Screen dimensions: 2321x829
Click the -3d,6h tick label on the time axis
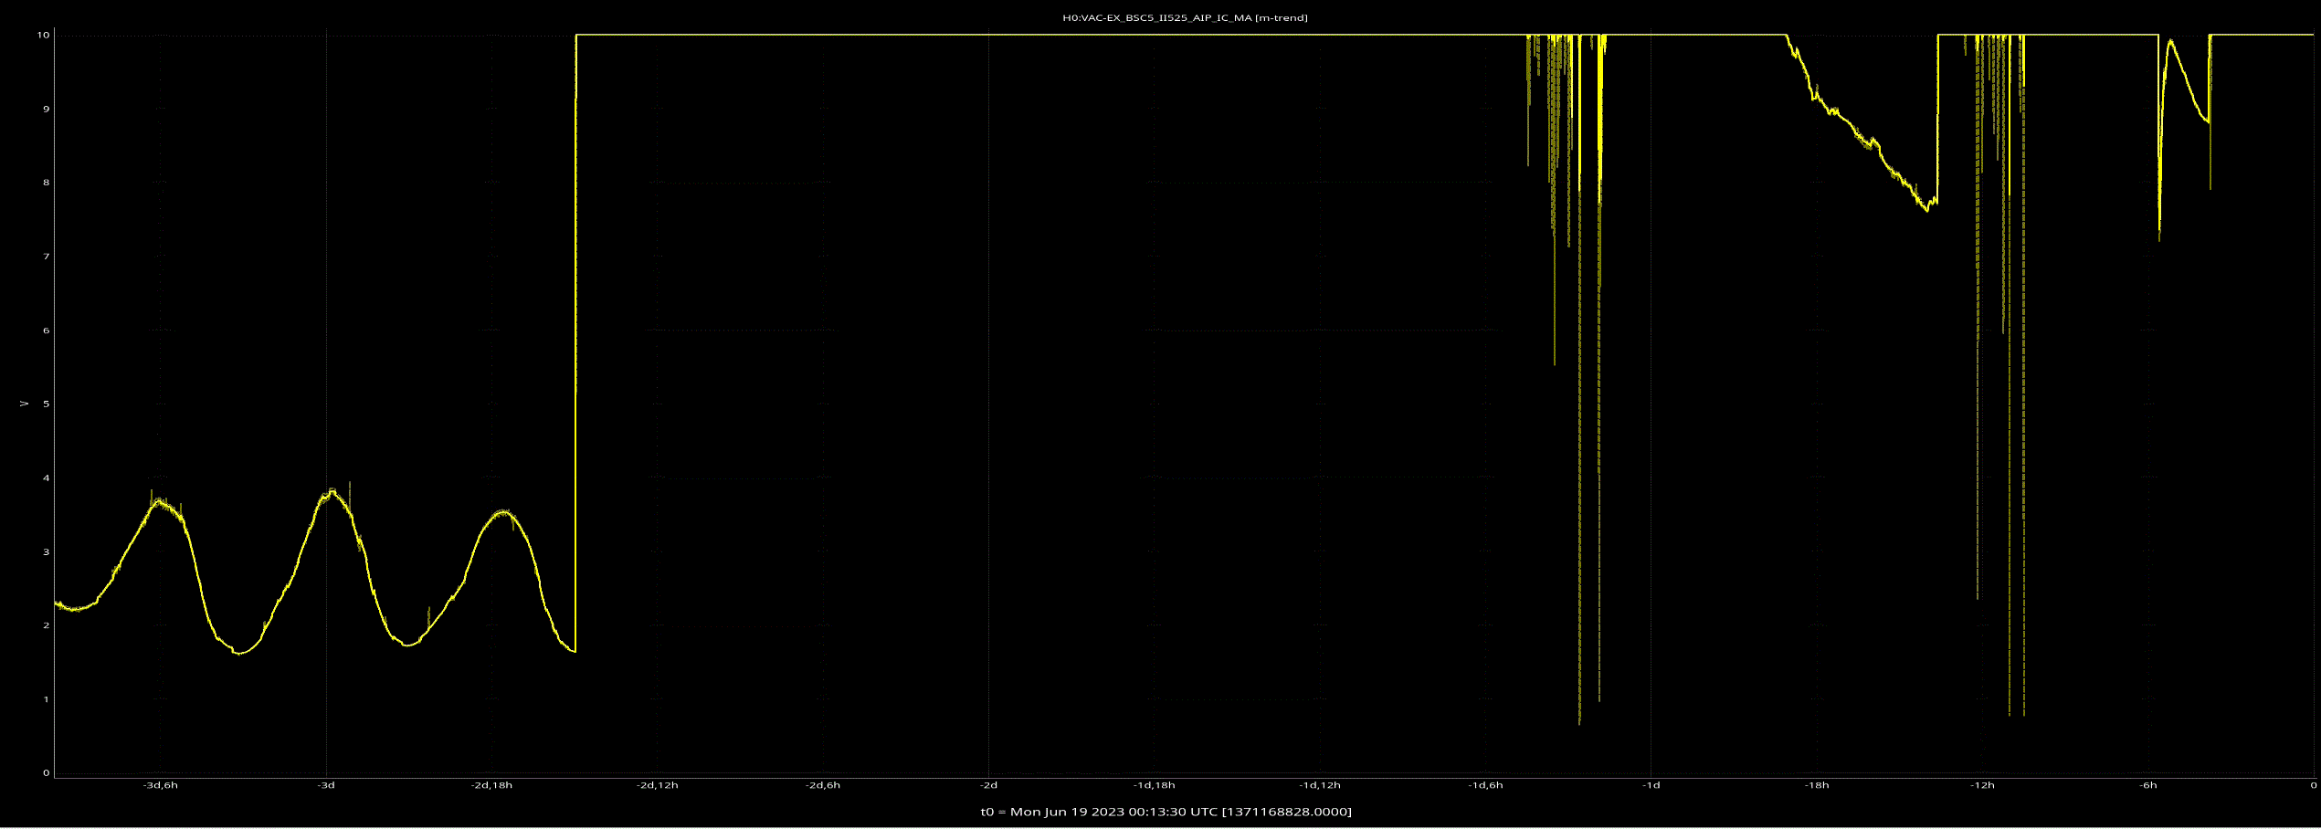click(160, 785)
